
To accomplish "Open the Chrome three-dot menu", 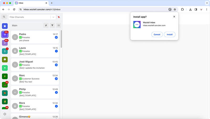I will tap(207, 9).
